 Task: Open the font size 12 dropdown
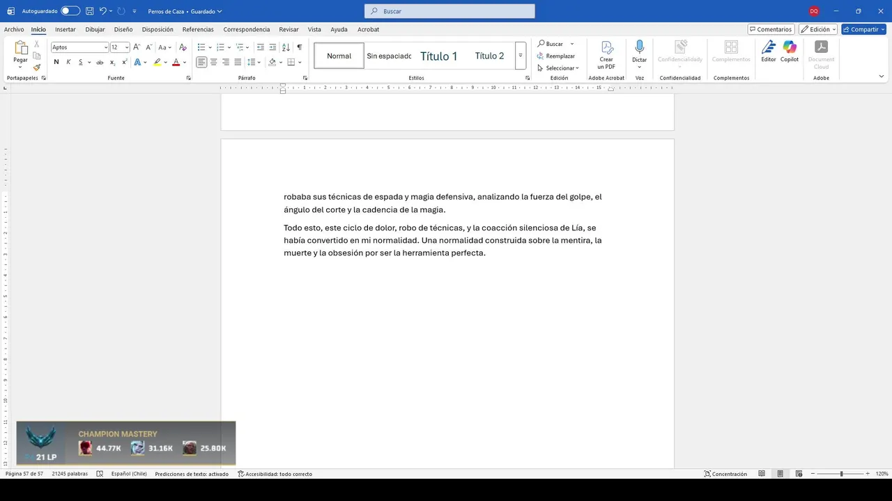click(x=127, y=47)
